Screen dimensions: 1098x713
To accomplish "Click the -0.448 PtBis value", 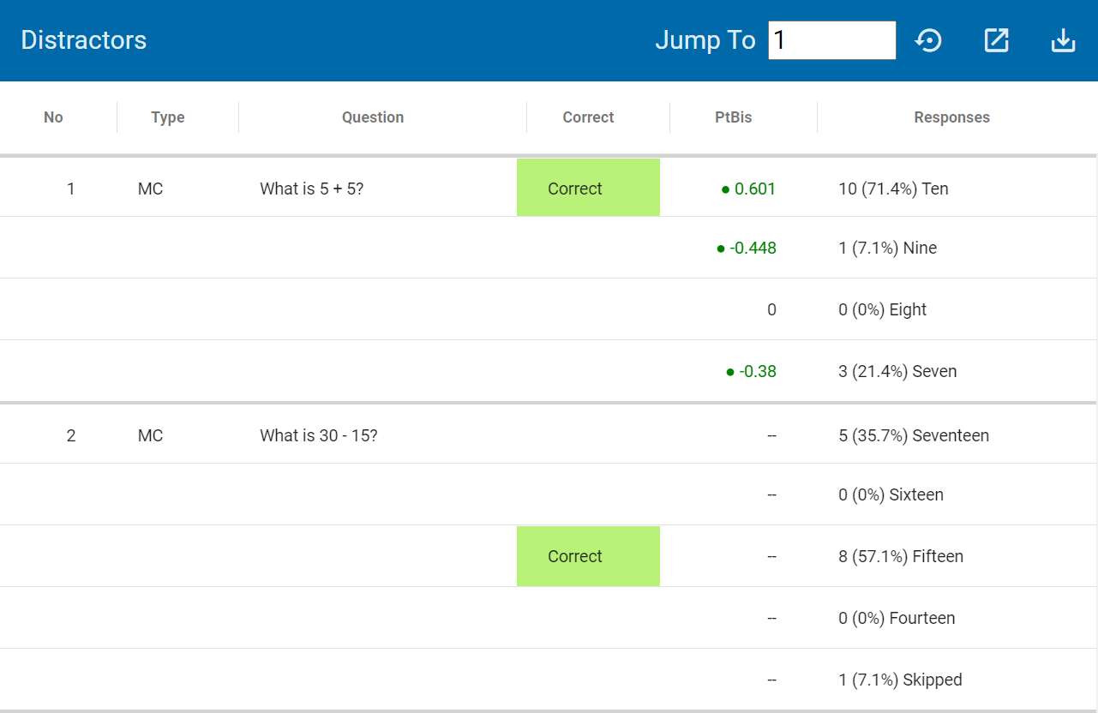I will (752, 248).
